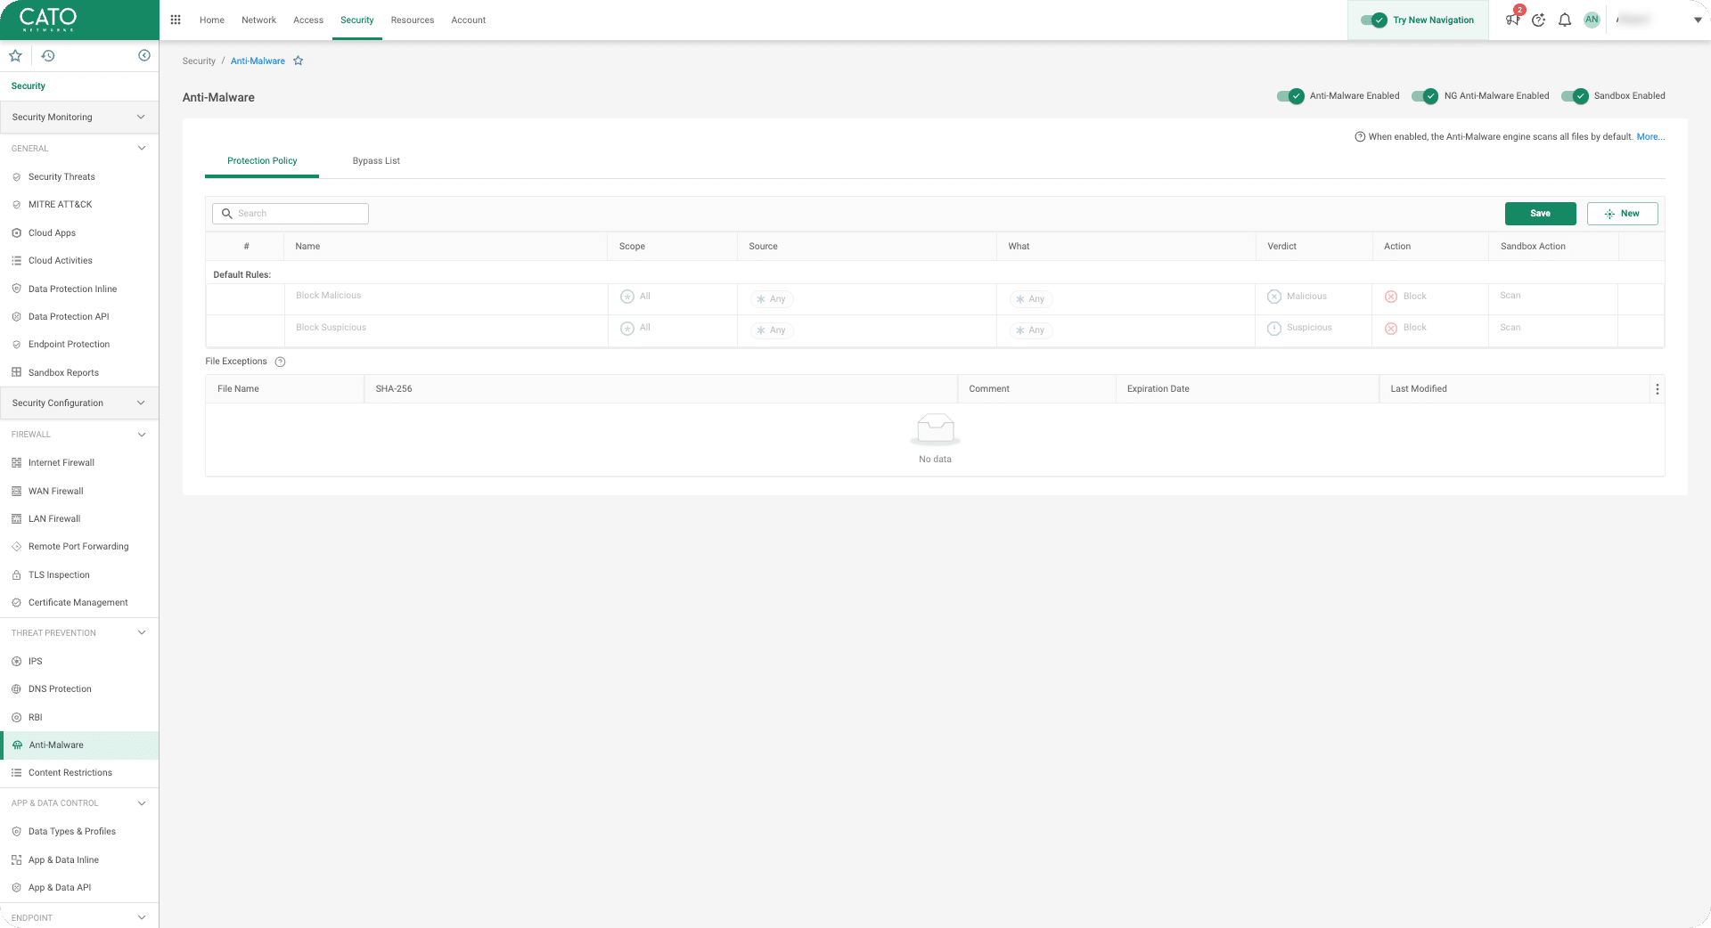The height and width of the screenshot is (928, 1711).
Task: Collapse the Security Configuration section
Action: (141, 403)
